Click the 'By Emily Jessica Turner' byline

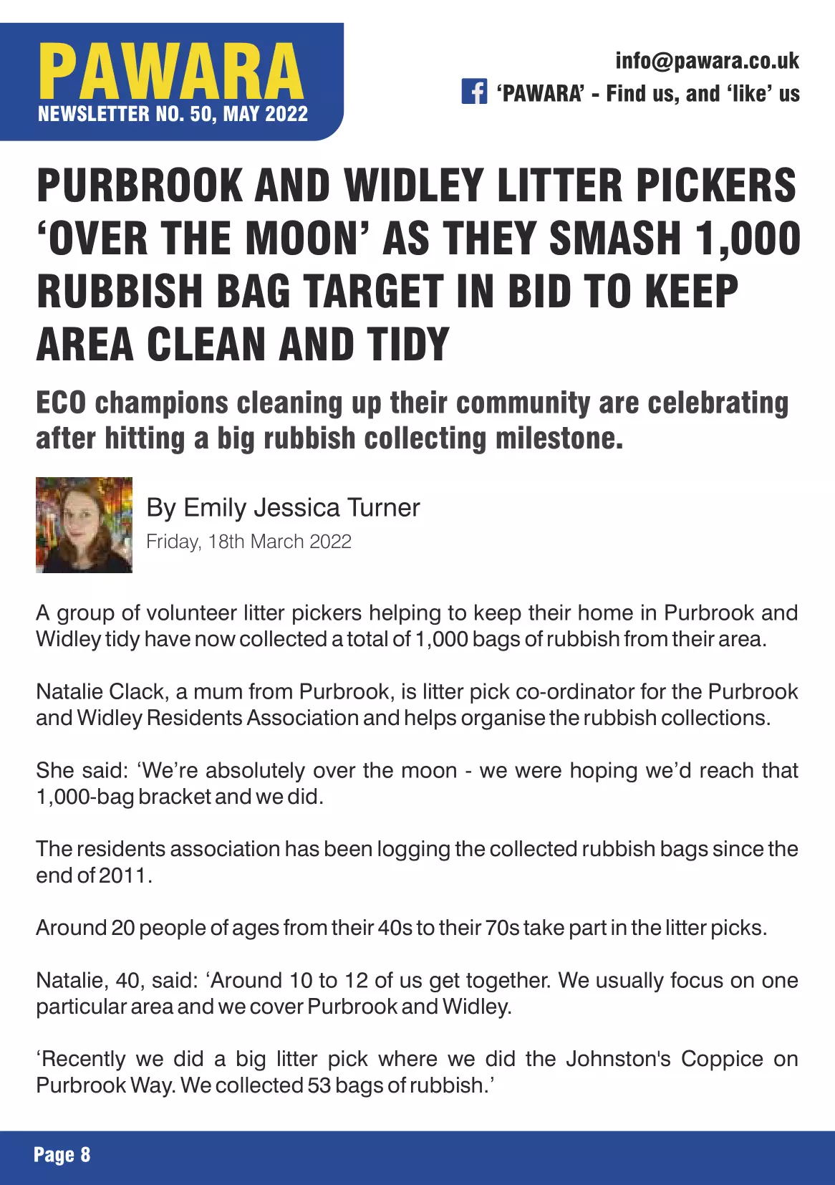[283, 507]
